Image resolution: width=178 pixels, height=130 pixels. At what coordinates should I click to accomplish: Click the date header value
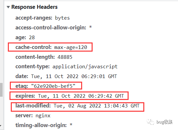(74, 76)
